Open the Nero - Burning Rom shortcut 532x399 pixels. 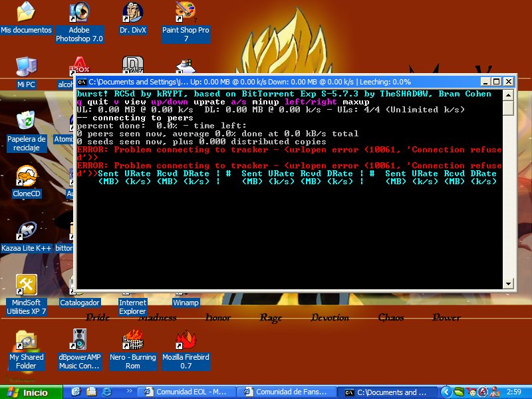132,350
